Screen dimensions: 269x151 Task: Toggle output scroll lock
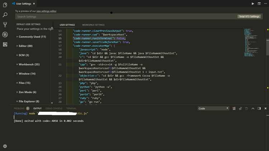pos(240,108)
